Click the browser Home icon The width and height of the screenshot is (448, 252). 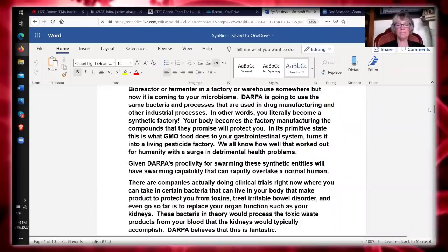tap(62, 22)
